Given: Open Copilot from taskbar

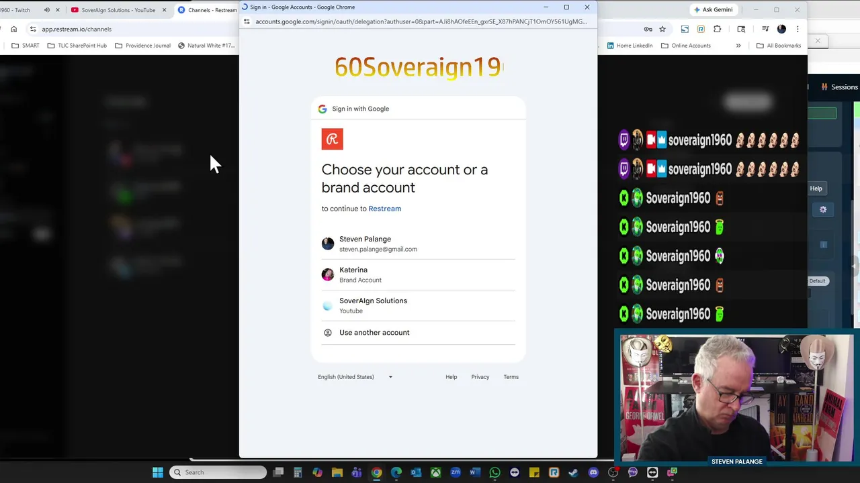Looking at the screenshot, I should pyautogui.click(x=317, y=472).
